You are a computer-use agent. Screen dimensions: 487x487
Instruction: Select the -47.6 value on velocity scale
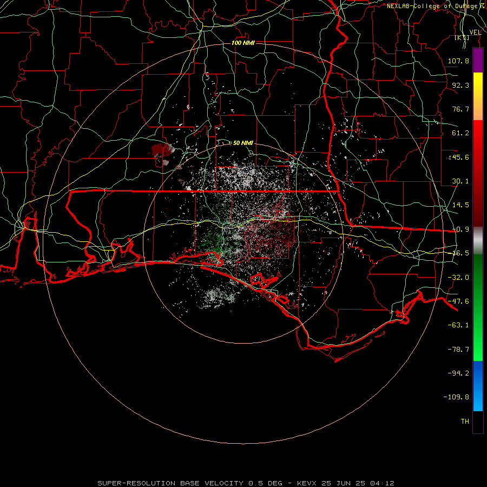point(458,301)
